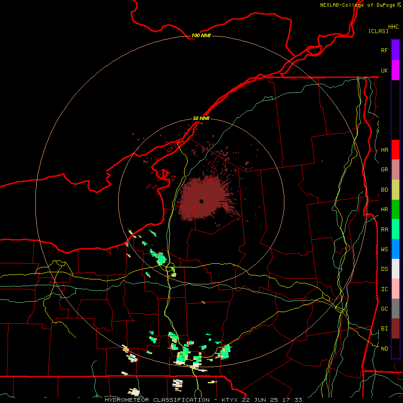This screenshot has height=403, width=403.
Task: Click the blue WS wet snow swatch
Action: (x=395, y=249)
